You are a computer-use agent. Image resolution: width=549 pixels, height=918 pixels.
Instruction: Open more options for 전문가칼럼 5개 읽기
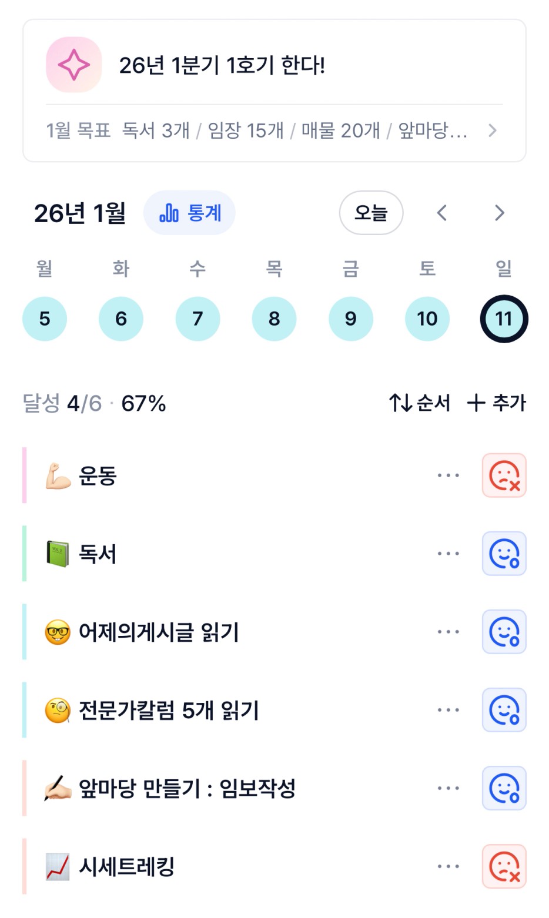click(448, 710)
